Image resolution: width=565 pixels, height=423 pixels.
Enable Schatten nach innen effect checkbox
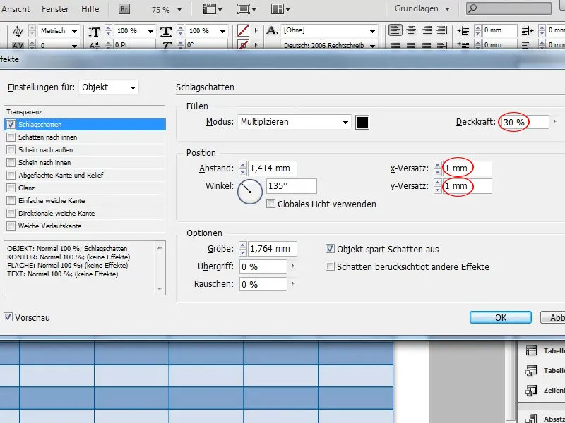(11, 137)
